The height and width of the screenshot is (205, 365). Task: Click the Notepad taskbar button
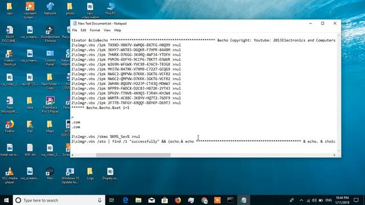tap(244, 200)
